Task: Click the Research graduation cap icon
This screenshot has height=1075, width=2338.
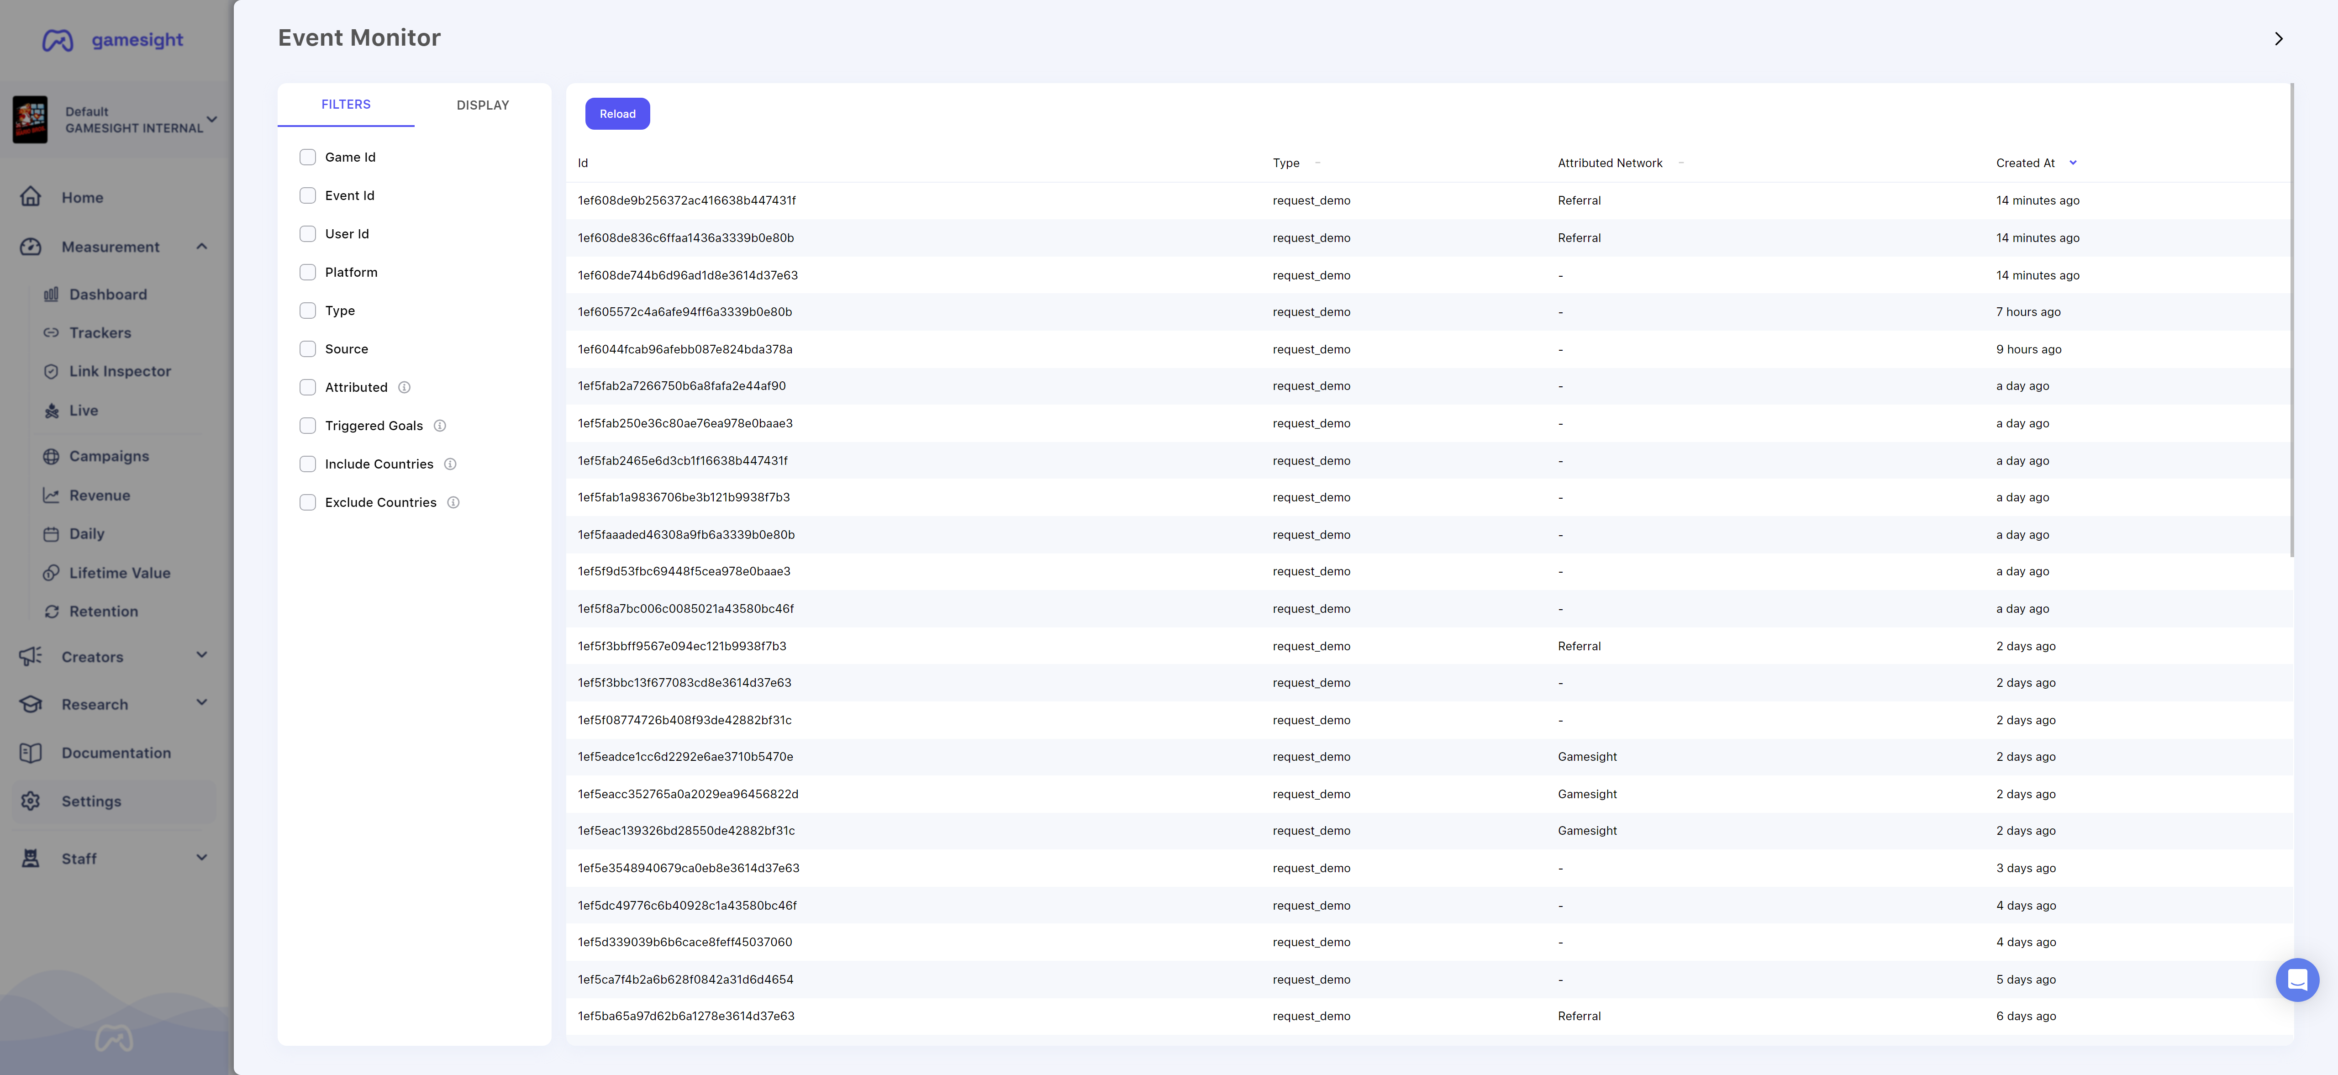Action: point(31,705)
